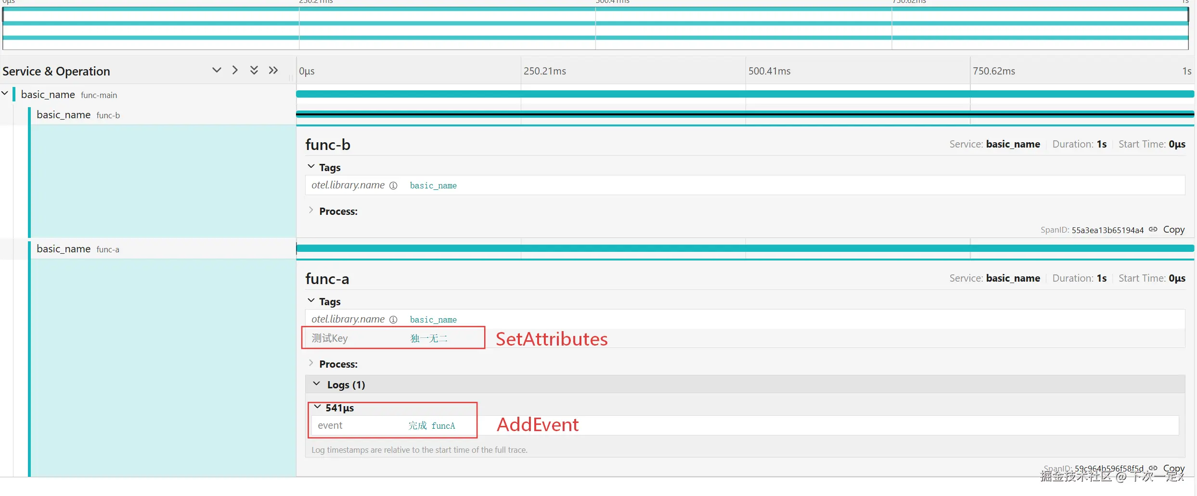
Task: Click the 0μs timeline header label
Action: 307,71
